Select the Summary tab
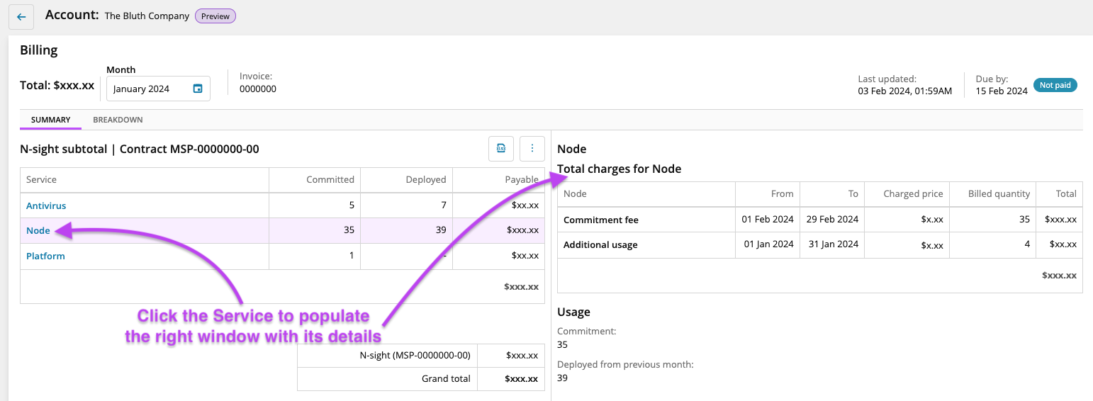1093x401 pixels. 50,120
